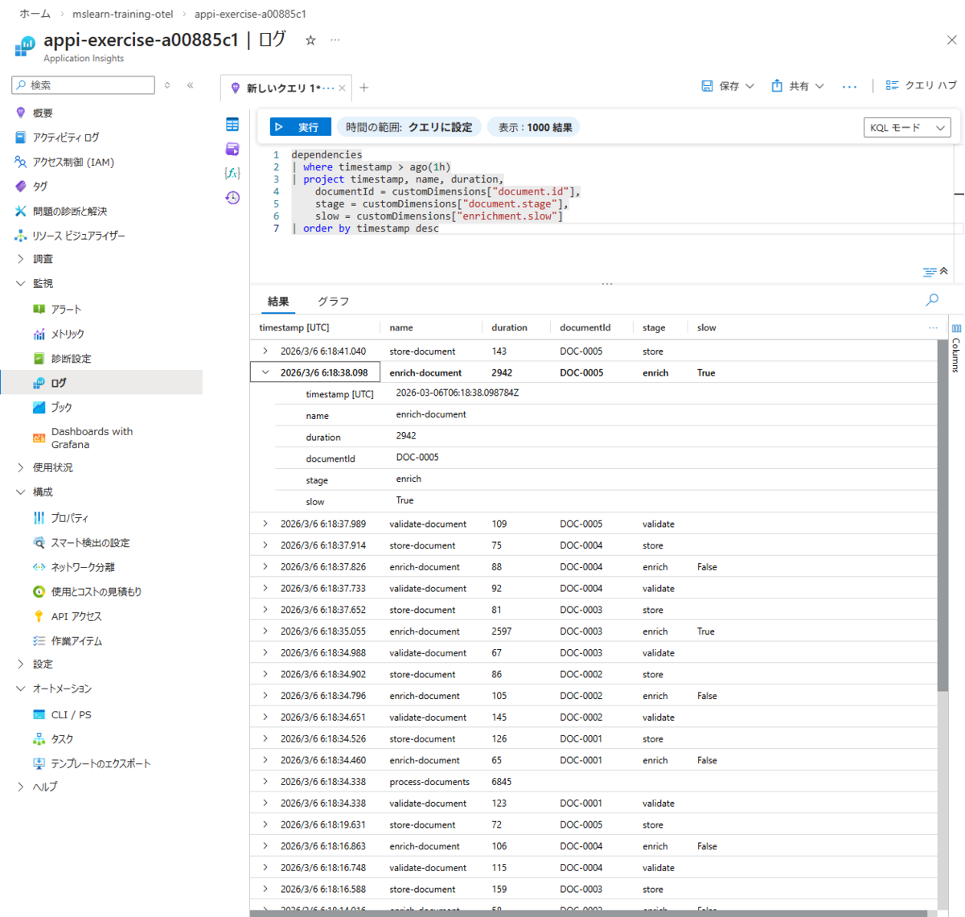Switch to the グラフ tab
Image resolution: width=965 pixels, height=917 pixels.
tap(333, 302)
